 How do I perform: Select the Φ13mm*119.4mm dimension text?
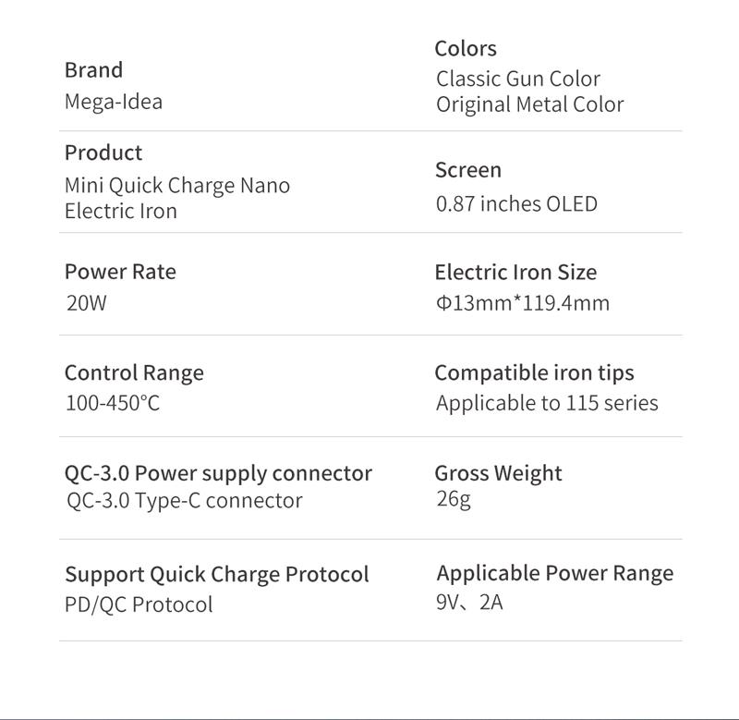[x=523, y=303]
